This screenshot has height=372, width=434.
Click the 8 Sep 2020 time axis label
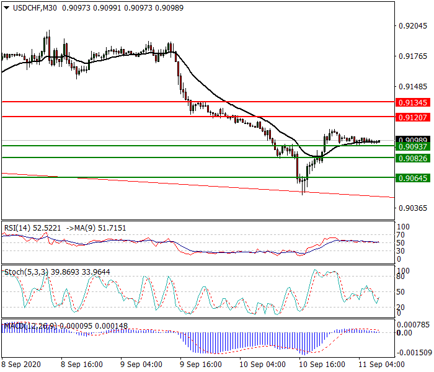click(21, 365)
